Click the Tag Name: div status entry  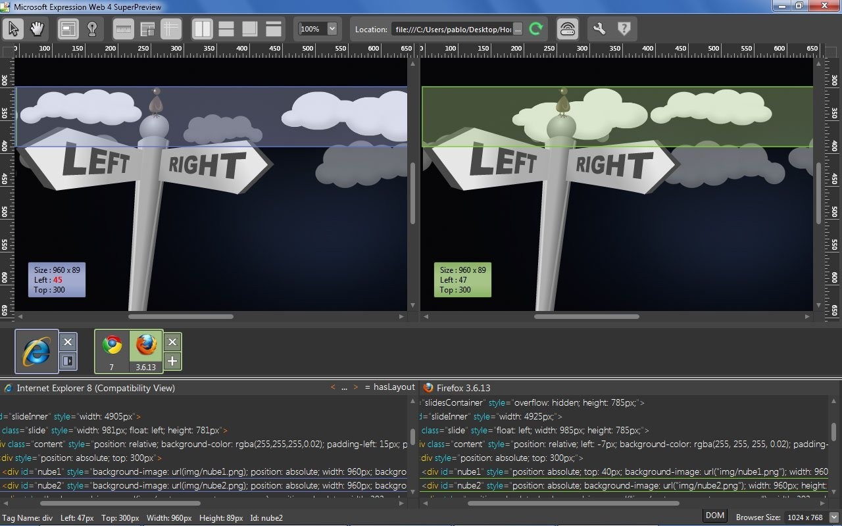[29, 517]
